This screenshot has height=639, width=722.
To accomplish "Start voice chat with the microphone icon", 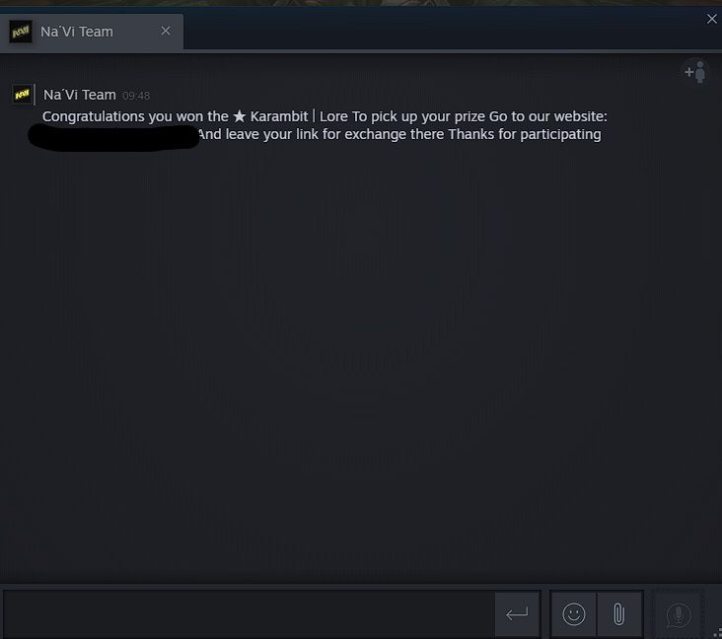I will [679, 614].
